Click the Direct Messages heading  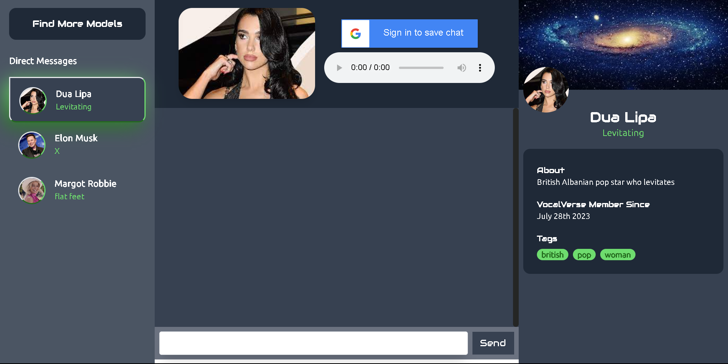(x=43, y=61)
